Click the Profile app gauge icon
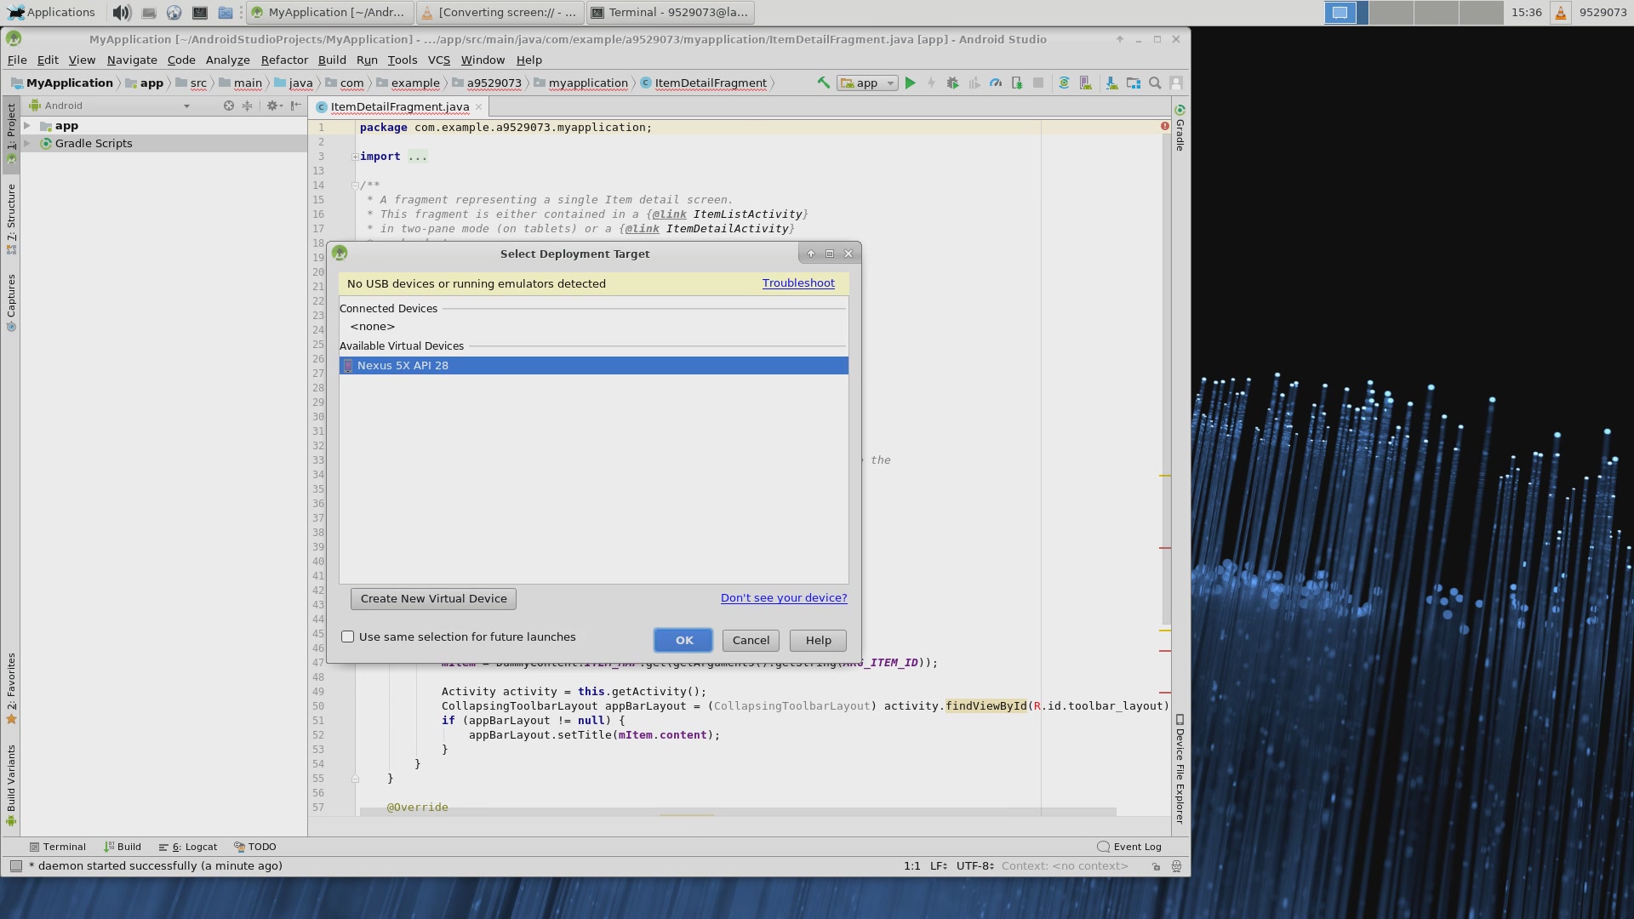This screenshot has width=1634, height=919. (x=996, y=83)
